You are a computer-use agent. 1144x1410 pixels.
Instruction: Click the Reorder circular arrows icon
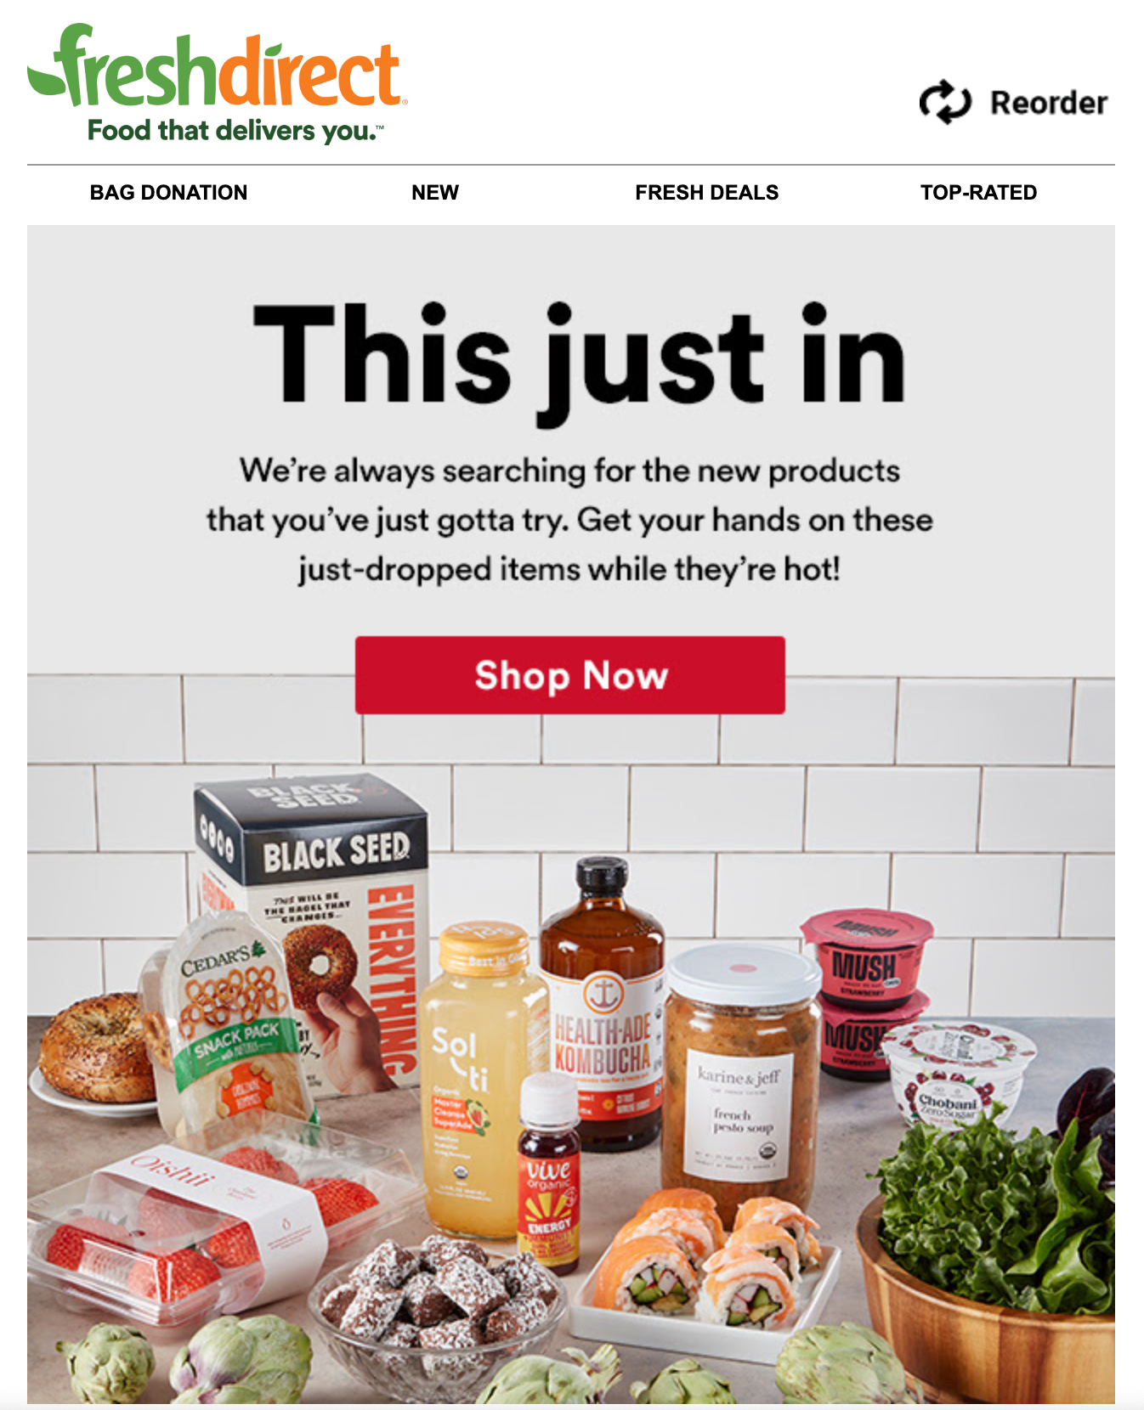tap(944, 103)
